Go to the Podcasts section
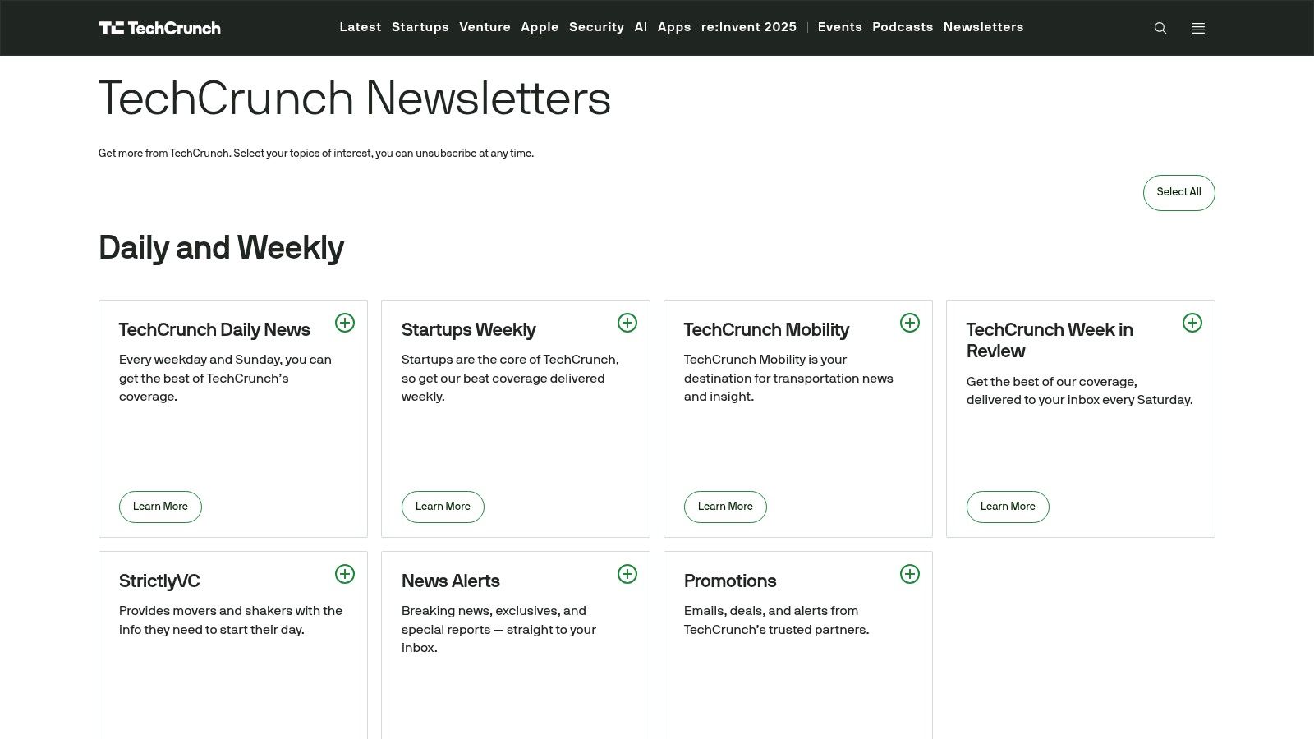The image size is (1314, 739). (x=903, y=27)
